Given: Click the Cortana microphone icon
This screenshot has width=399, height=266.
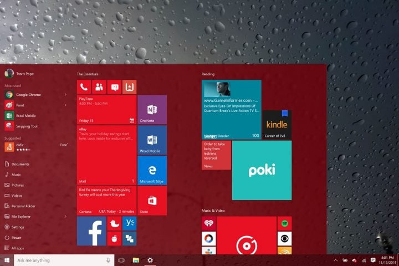Looking at the screenshot, I should (x=108, y=260).
